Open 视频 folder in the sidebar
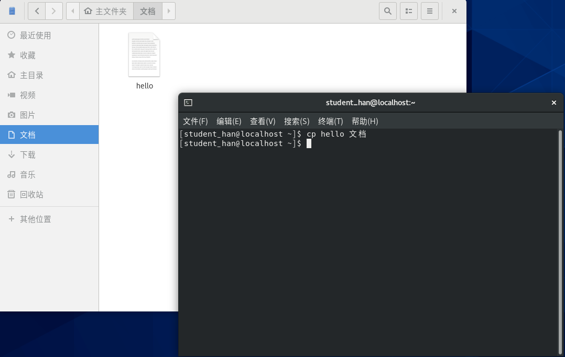Viewport: 565px width, 357px height. tap(49, 95)
